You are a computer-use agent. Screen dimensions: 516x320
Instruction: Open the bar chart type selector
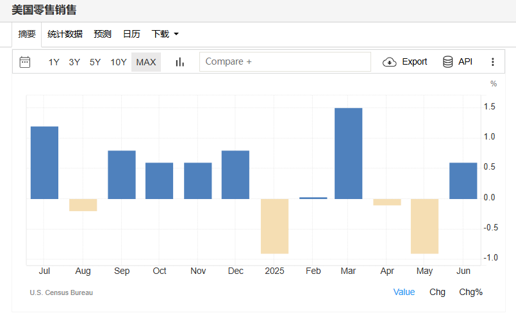(x=180, y=62)
